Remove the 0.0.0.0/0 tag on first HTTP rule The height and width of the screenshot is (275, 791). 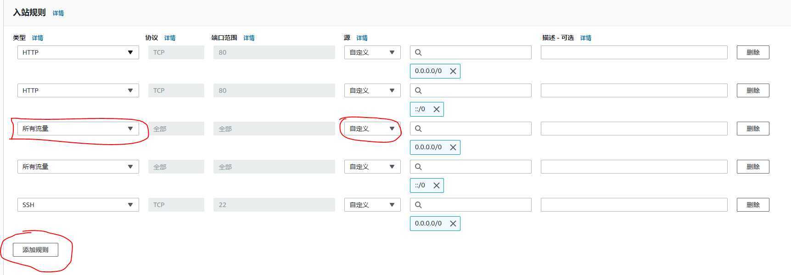coord(453,71)
